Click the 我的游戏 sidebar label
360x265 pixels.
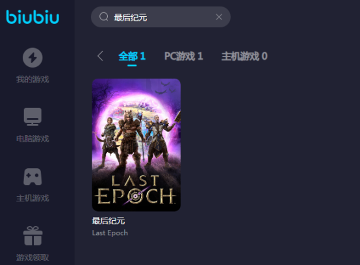[x=32, y=79]
